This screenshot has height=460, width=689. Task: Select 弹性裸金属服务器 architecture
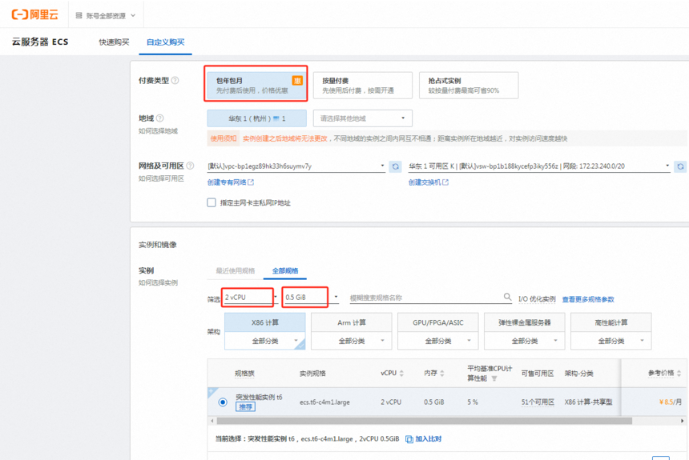[x=525, y=322]
